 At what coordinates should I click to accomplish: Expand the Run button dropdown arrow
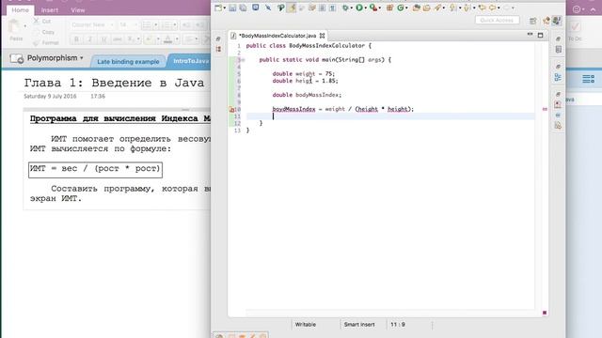click(366, 8)
